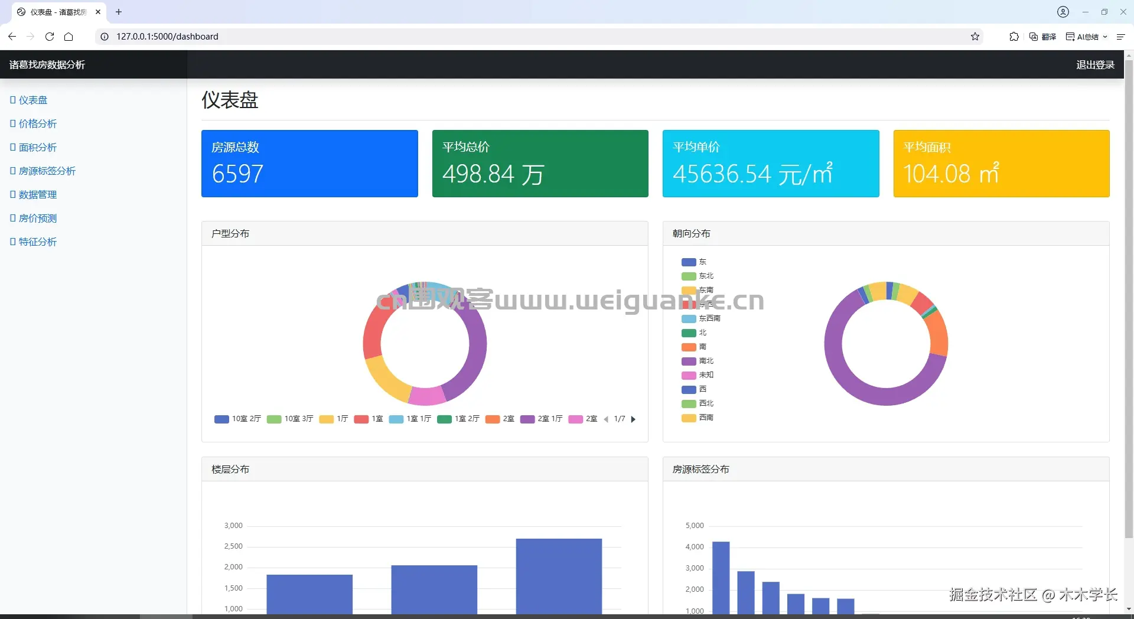Toggle the 1室 2厅 legend entry
The image size is (1134, 619).
click(x=458, y=419)
